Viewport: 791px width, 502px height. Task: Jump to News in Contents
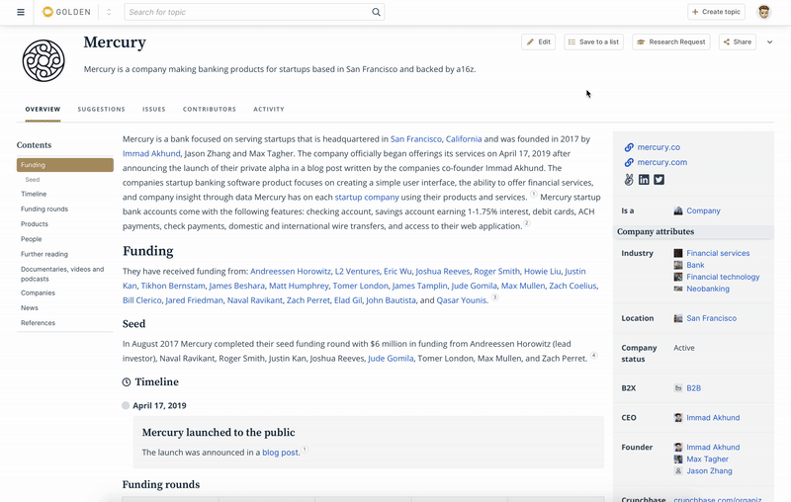[x=30, y=308]
